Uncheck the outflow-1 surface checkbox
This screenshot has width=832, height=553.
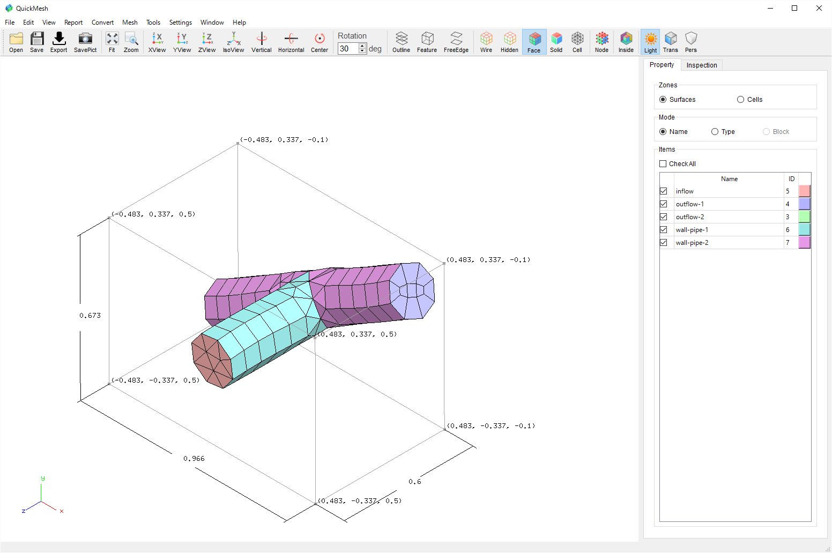664,204
